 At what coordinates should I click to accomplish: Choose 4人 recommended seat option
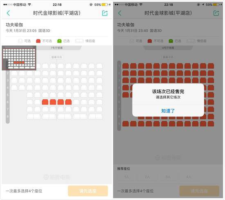tap(189, 177)
